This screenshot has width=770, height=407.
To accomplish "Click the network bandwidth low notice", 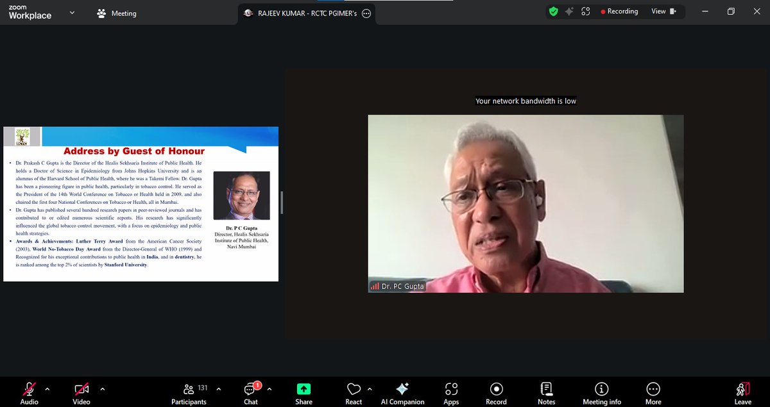I will pos(526,101).
